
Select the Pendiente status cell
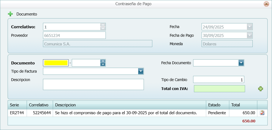coord(218,113)
